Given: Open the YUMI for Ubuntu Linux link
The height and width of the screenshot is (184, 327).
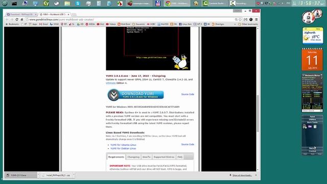Looking at the screenshot, I should [x=123, y=145].
